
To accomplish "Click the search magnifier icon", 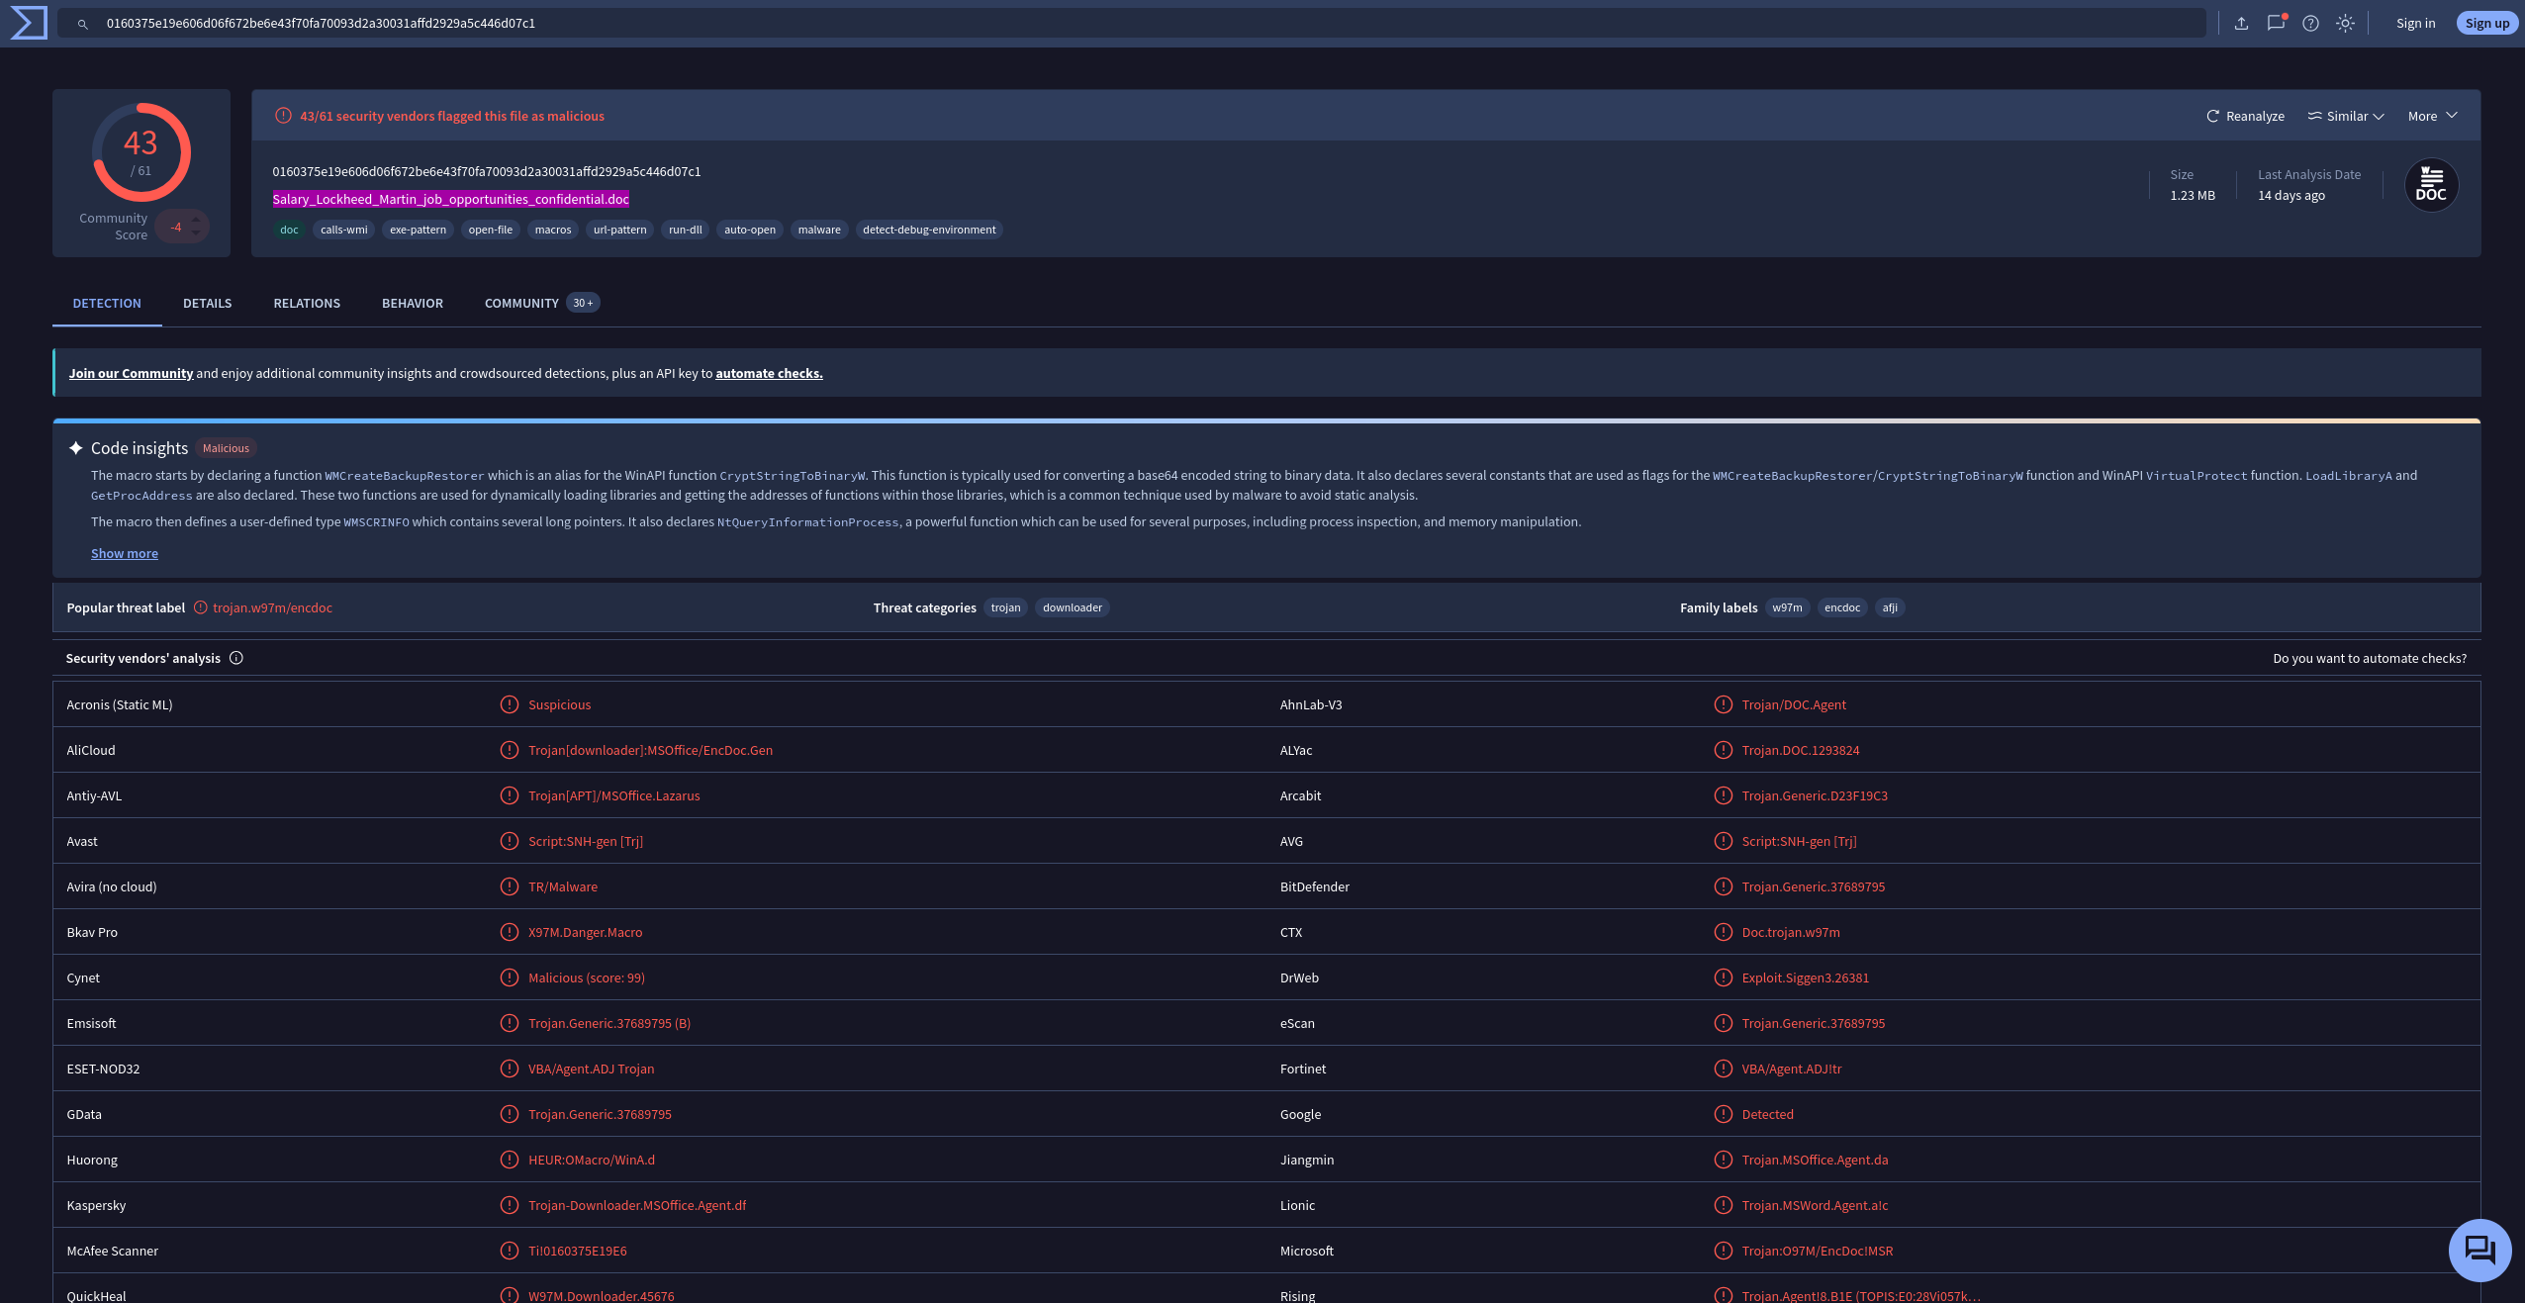I will point(83,24).
